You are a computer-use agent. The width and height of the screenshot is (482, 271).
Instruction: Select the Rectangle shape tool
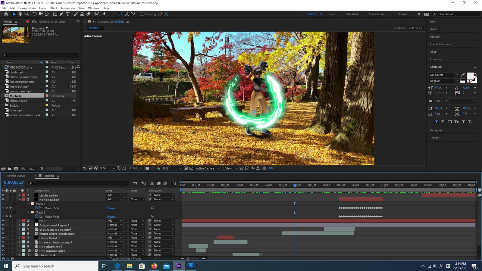coord(55,14)
